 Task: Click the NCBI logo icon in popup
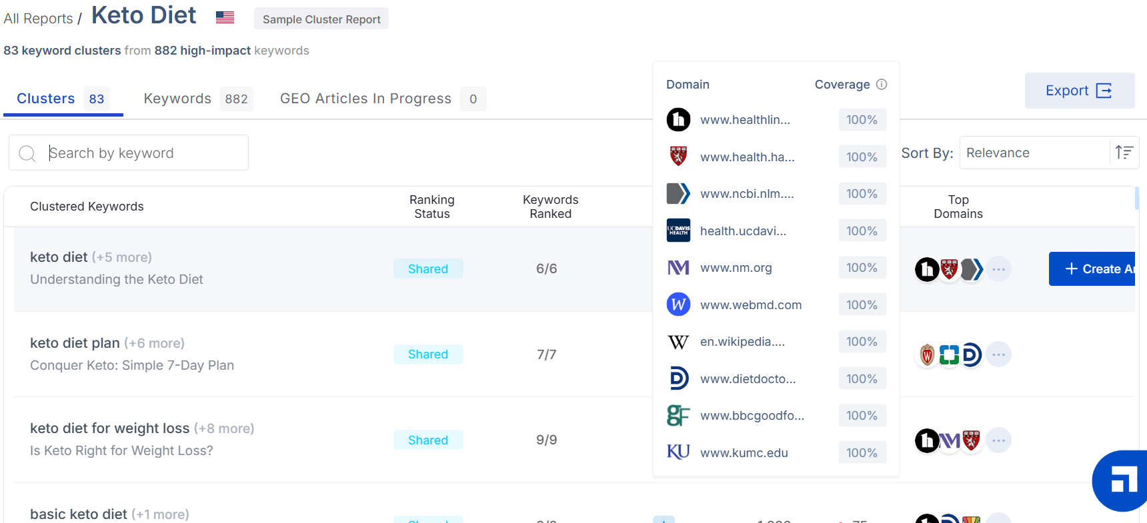678,194
